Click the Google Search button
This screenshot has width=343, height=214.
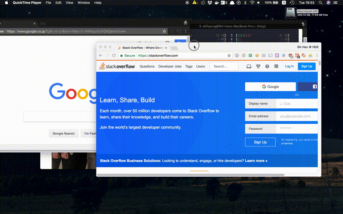tap(63, 134)
